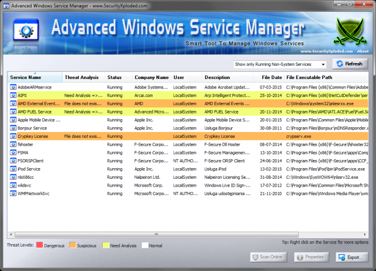
Task: Click the gear application logo in banner
Action: (26, 30)
